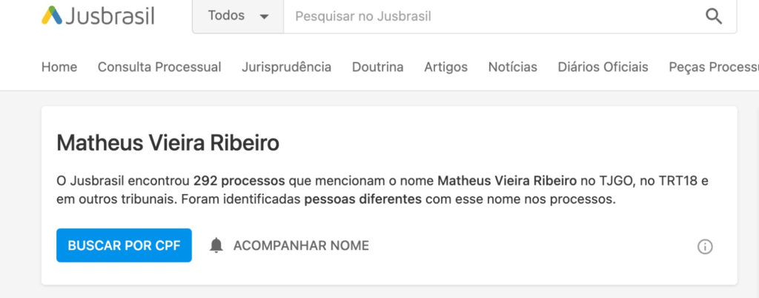Screen dimensions: 759x298
Task: Click the bold 292 processos text
Action: pos(239,182)
